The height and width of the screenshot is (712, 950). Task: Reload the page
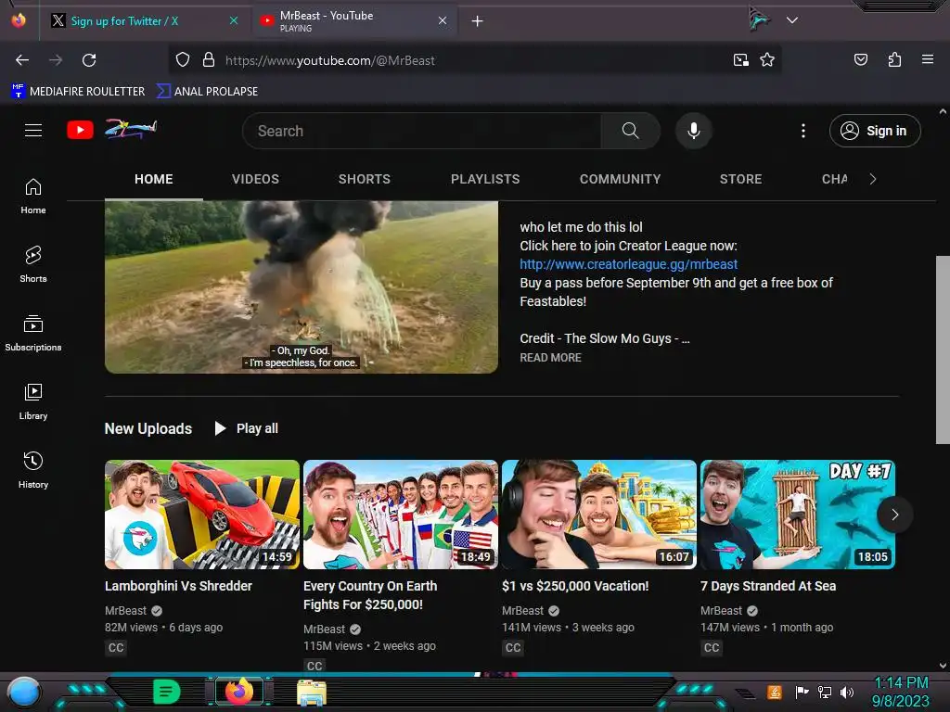[89, 60]
